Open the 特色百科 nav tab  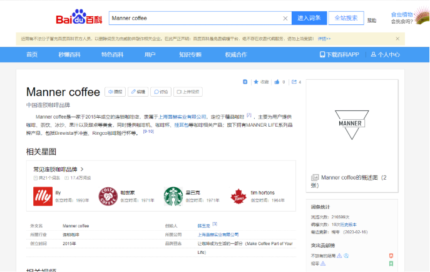112,55
